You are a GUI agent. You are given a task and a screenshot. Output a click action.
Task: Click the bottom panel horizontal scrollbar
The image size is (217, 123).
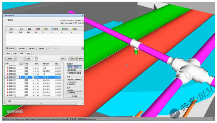click(x=41, y=104)
